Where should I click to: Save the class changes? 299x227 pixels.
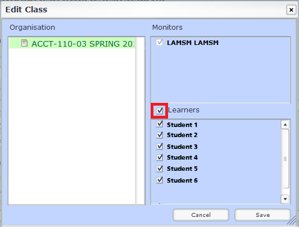point(262,215)
